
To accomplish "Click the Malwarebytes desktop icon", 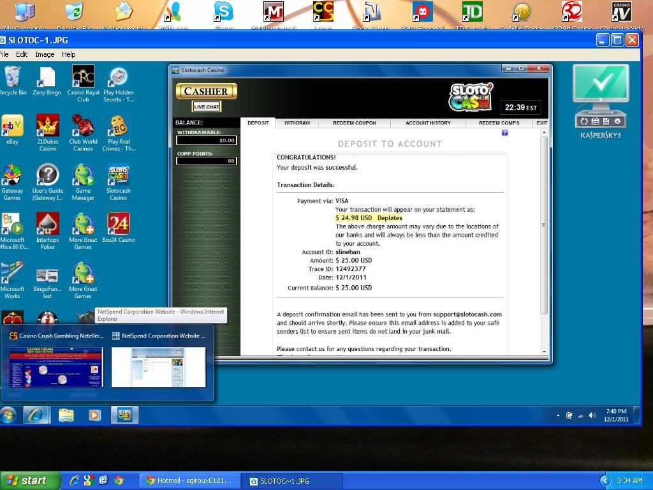I will pyautogui.click(x=274, y=15).
